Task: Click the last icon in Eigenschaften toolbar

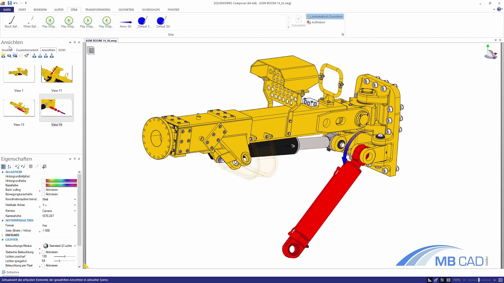Action: (44, 167)
